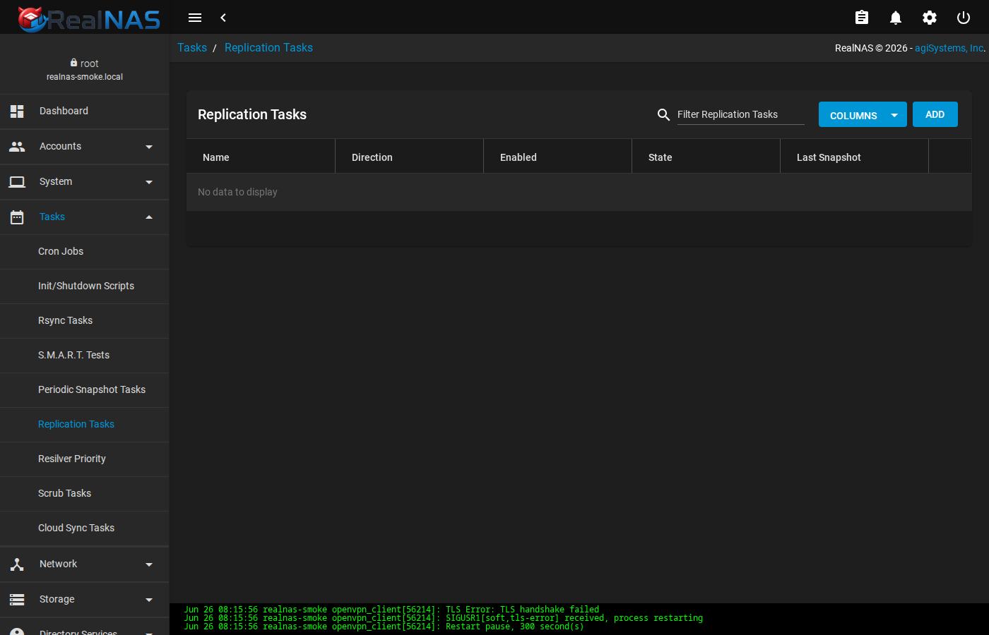Open Cloud Sync Tasks
Viewport: 989px width, 635px height.
85,528
